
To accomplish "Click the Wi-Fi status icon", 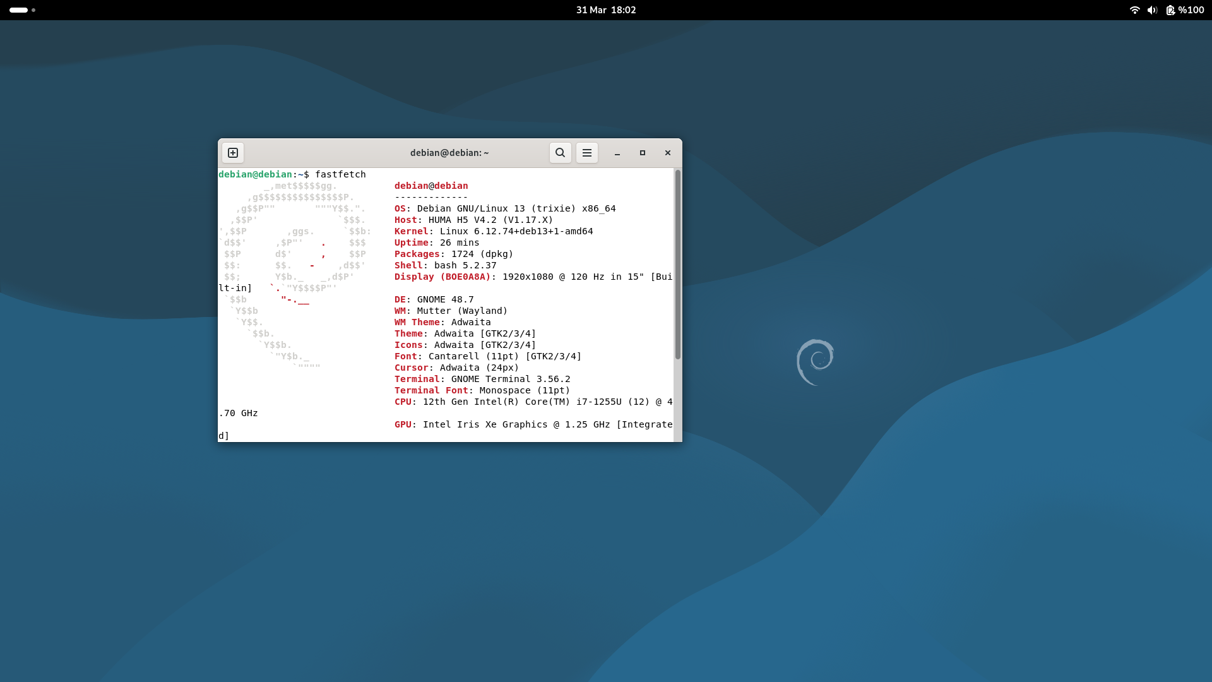I will click(1134, 10).
